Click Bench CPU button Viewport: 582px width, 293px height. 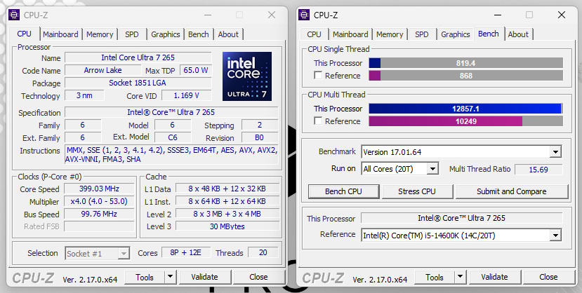tap(344, 191)
